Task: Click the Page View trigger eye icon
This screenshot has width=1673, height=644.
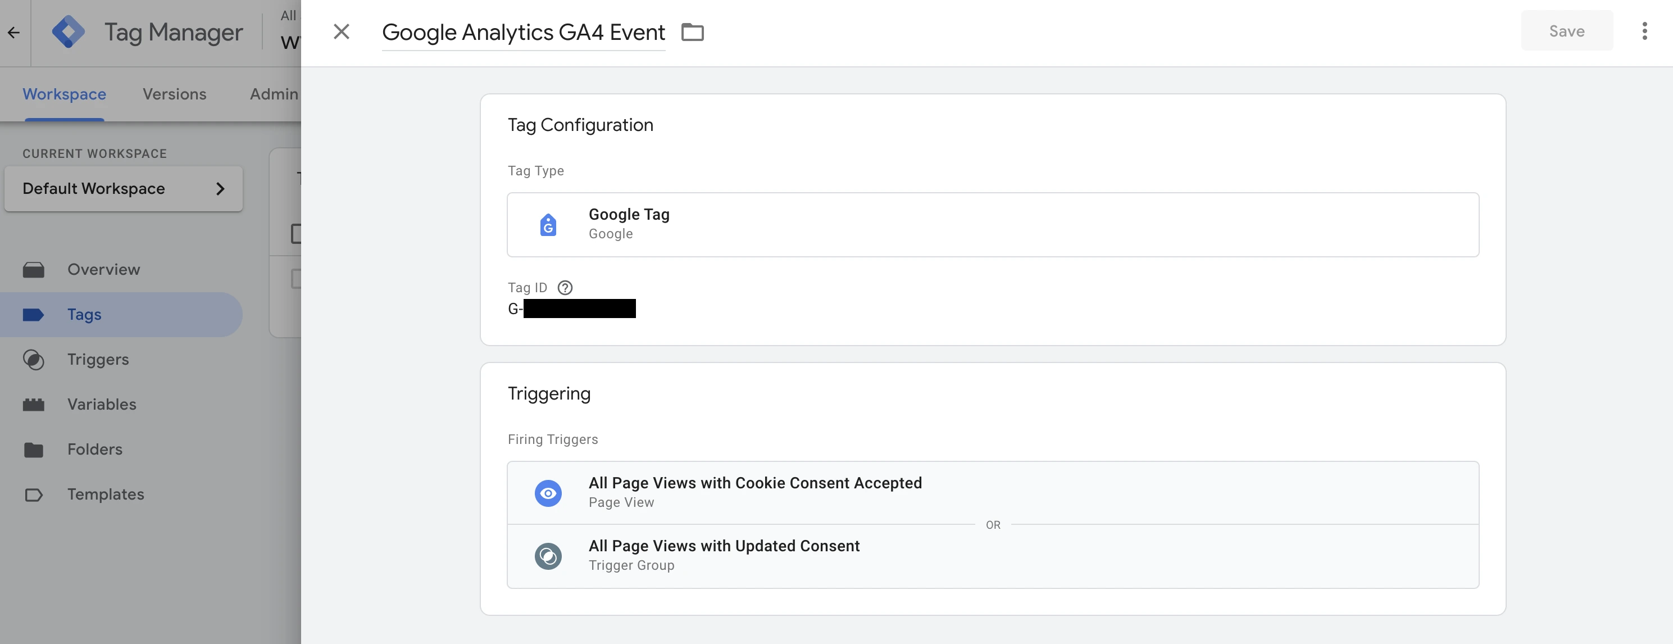Action: pos(548,493)
